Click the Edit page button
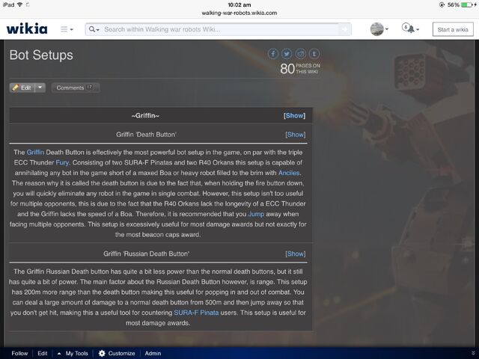Viewport: 479px width, 359px height. coord(22,88)
